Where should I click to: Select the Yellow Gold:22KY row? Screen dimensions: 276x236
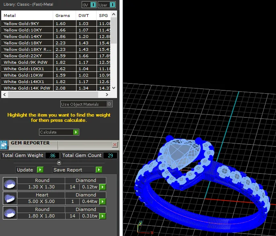click(56, 56)
